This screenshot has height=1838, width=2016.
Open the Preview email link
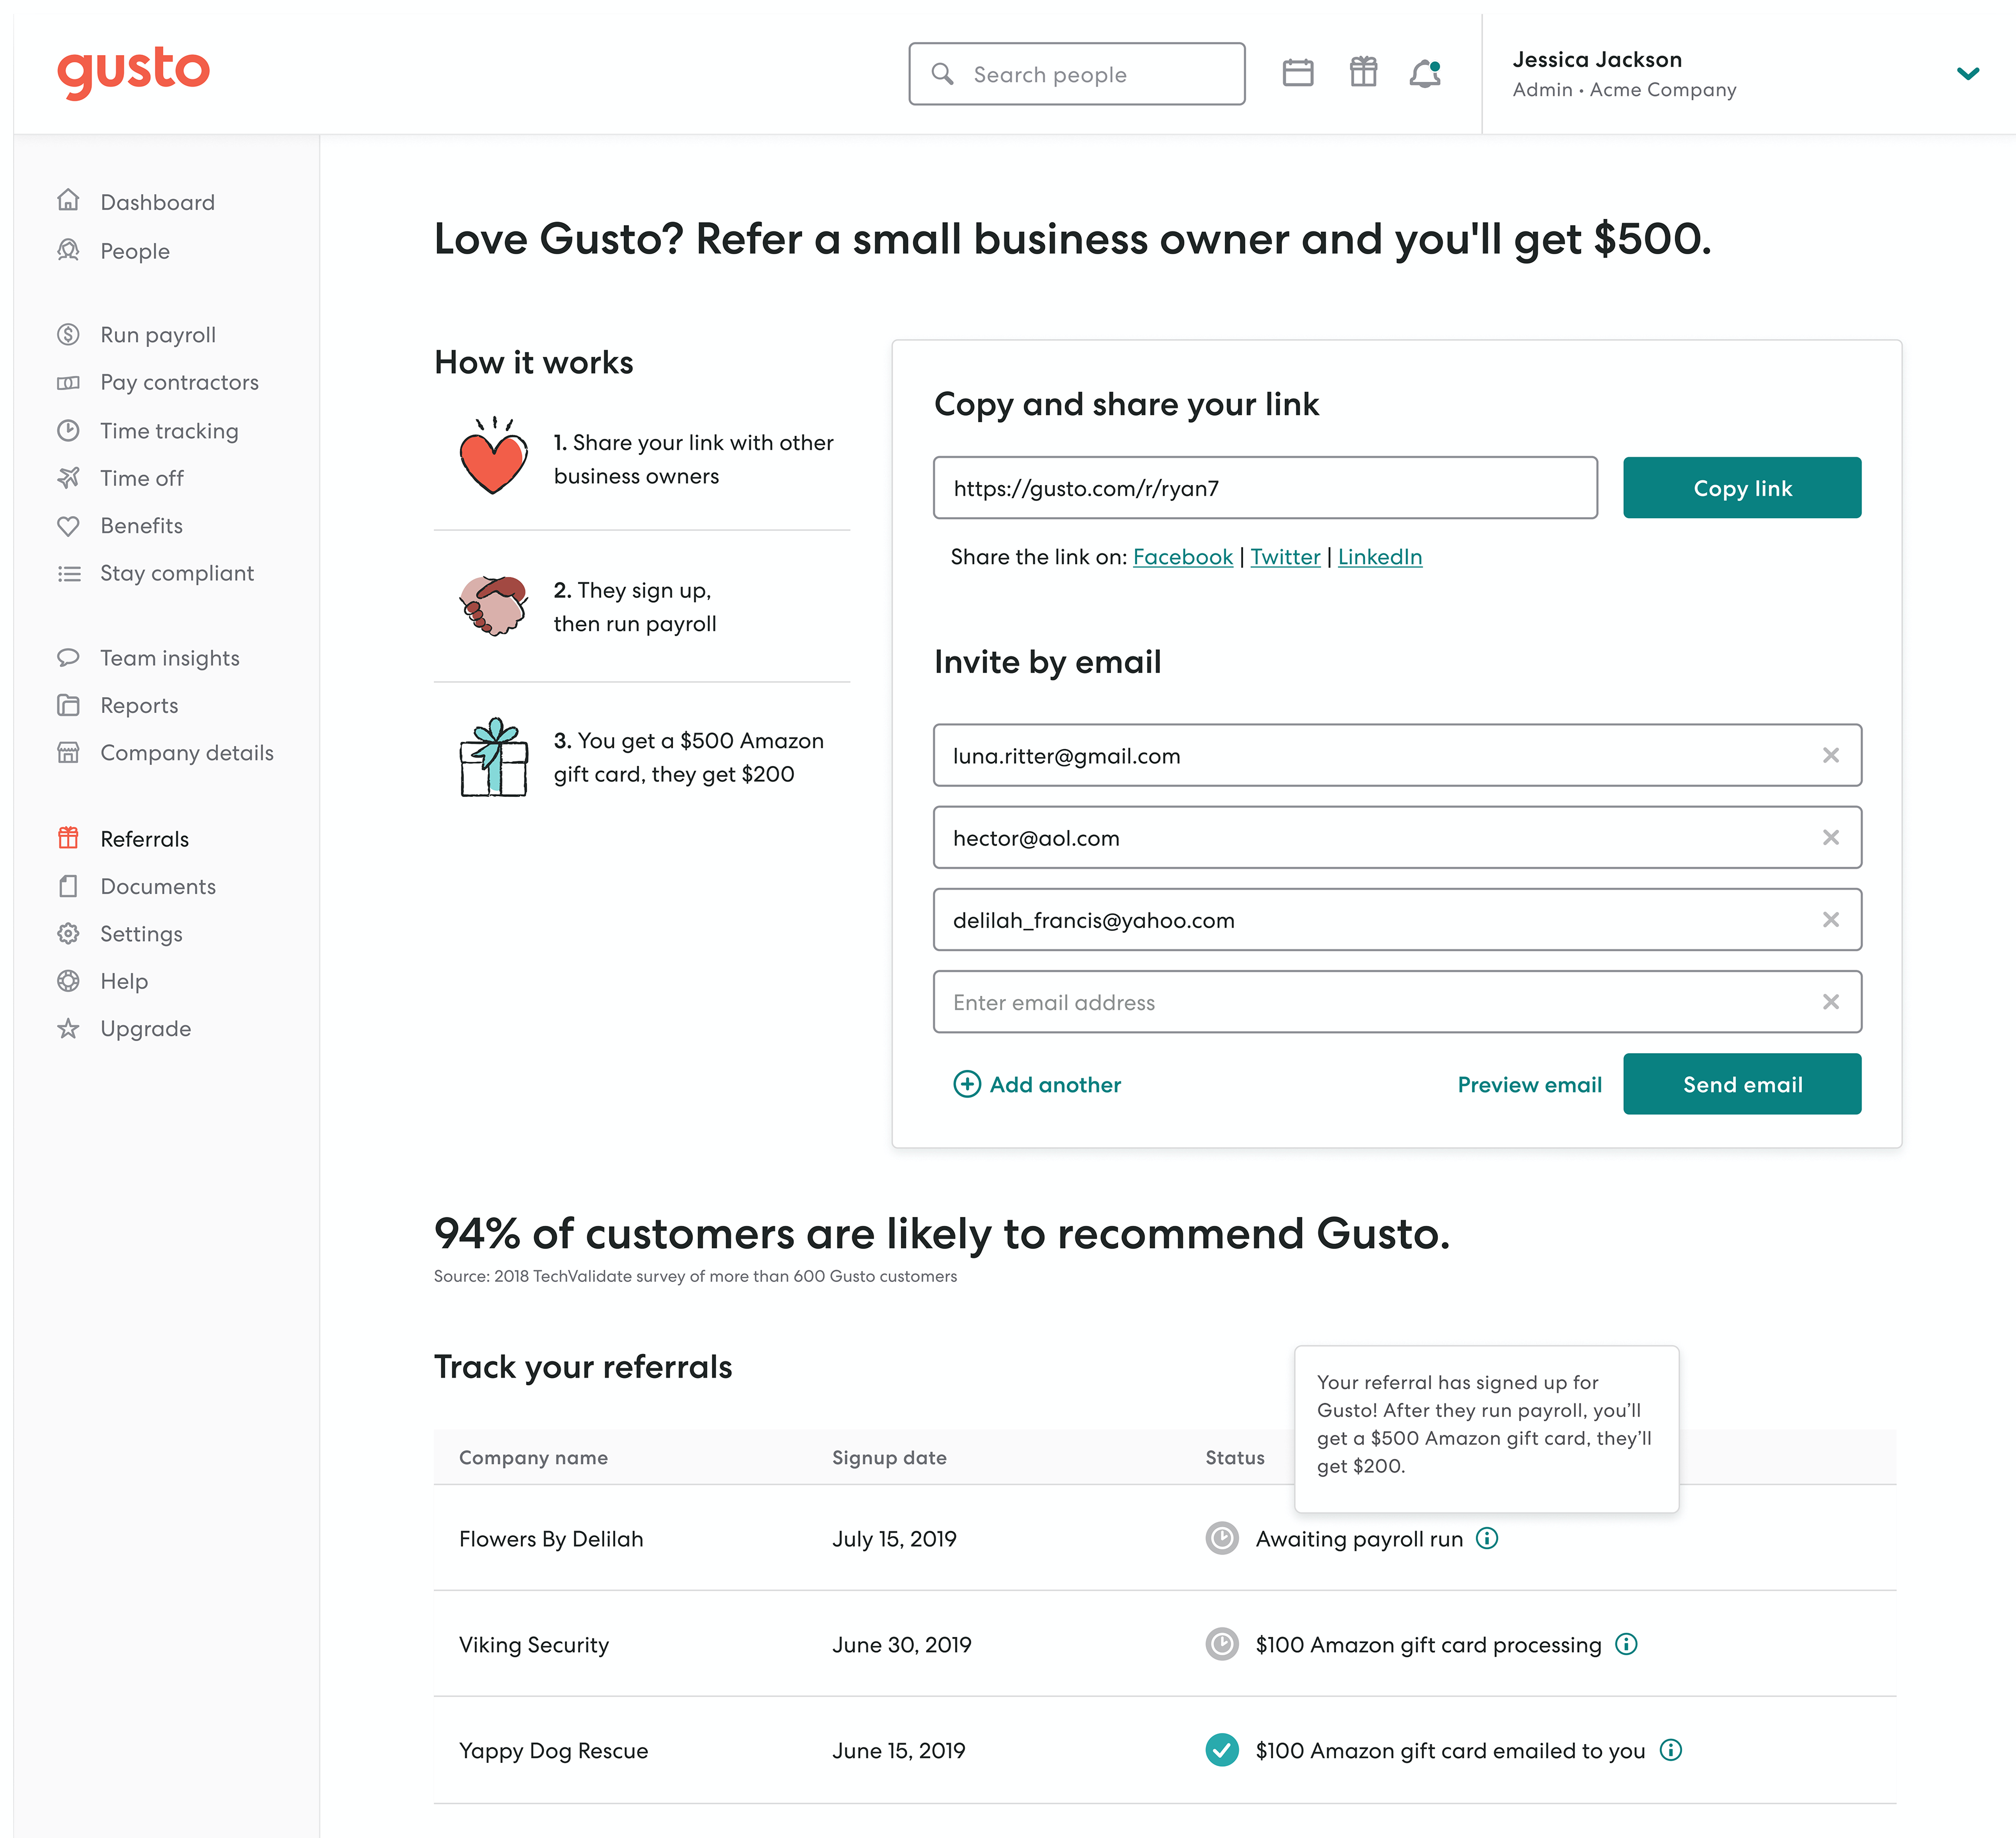point(1529,1084)
